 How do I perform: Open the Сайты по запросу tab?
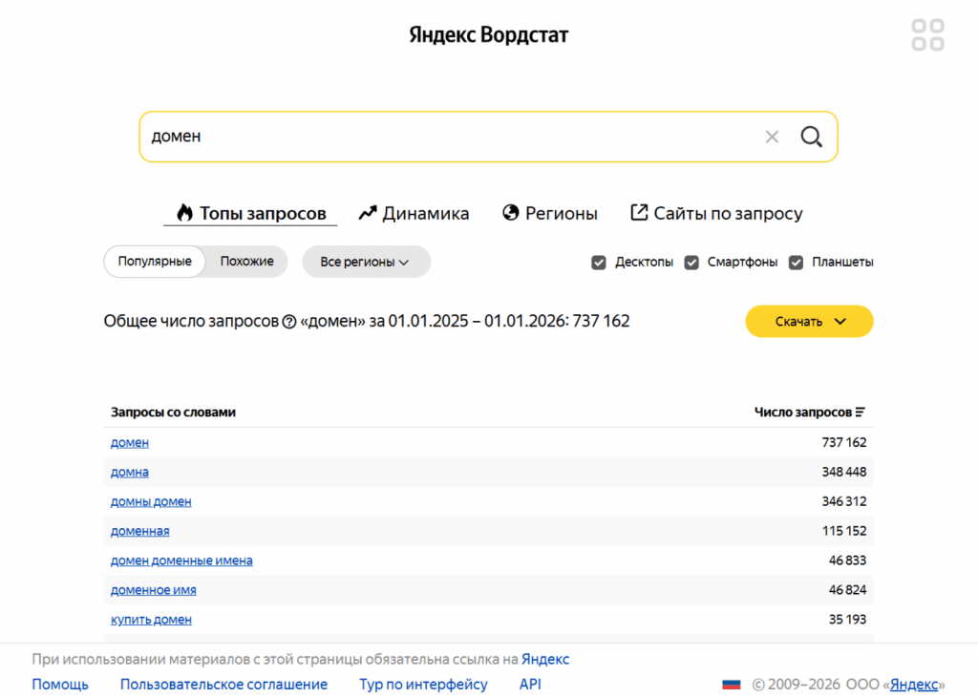tap(716, 214)
